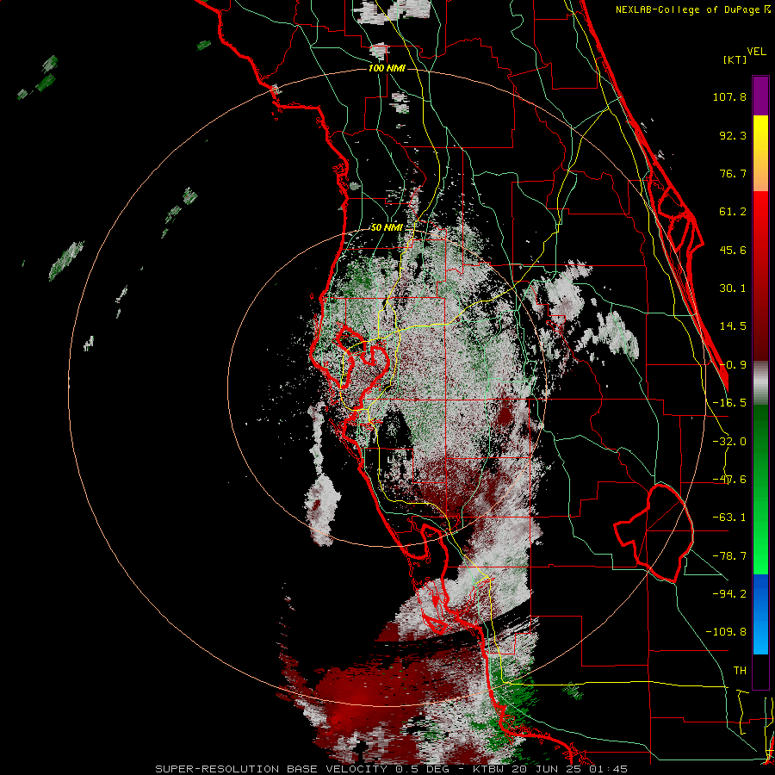Screen dimensions: 775x775
Task: Click the 61.2 velocity scale value
Action: pos(733,212)
